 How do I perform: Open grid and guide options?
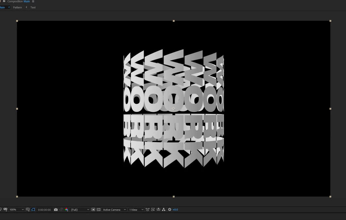pos(28,210)
